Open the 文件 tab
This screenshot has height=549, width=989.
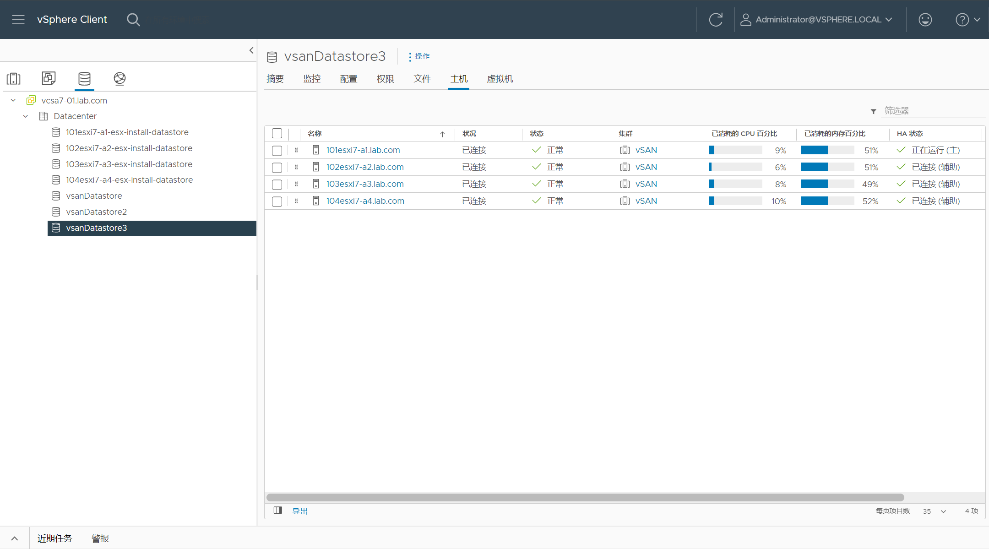tap(422, 79)
